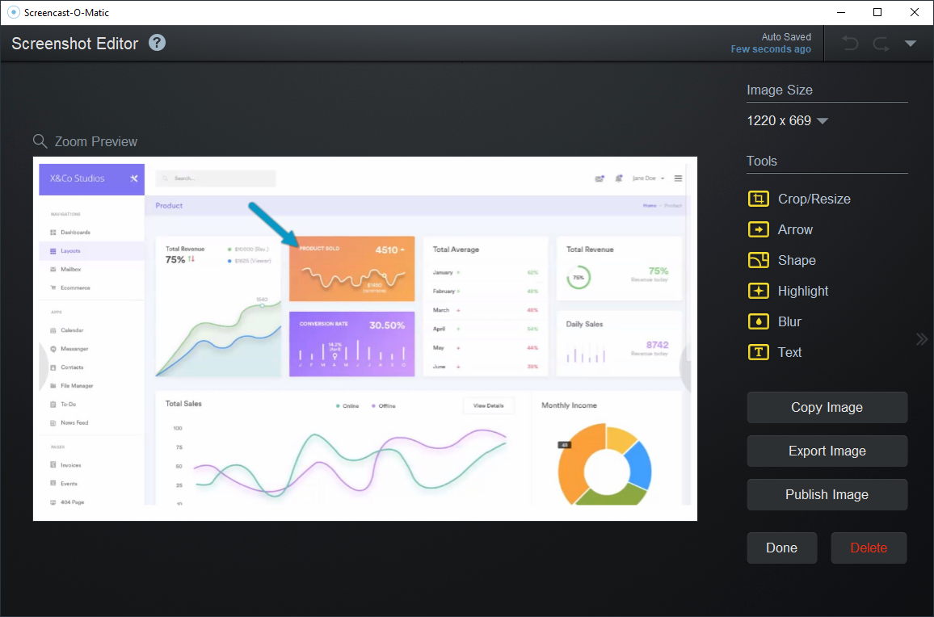Click the Screencast-O-Matic app icon in title bar
The height and width of the screenshot is (617, 934).
(13, 12)
